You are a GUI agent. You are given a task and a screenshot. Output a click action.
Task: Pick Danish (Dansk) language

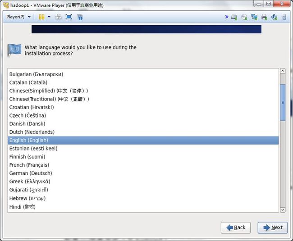[x=143, y=124]
